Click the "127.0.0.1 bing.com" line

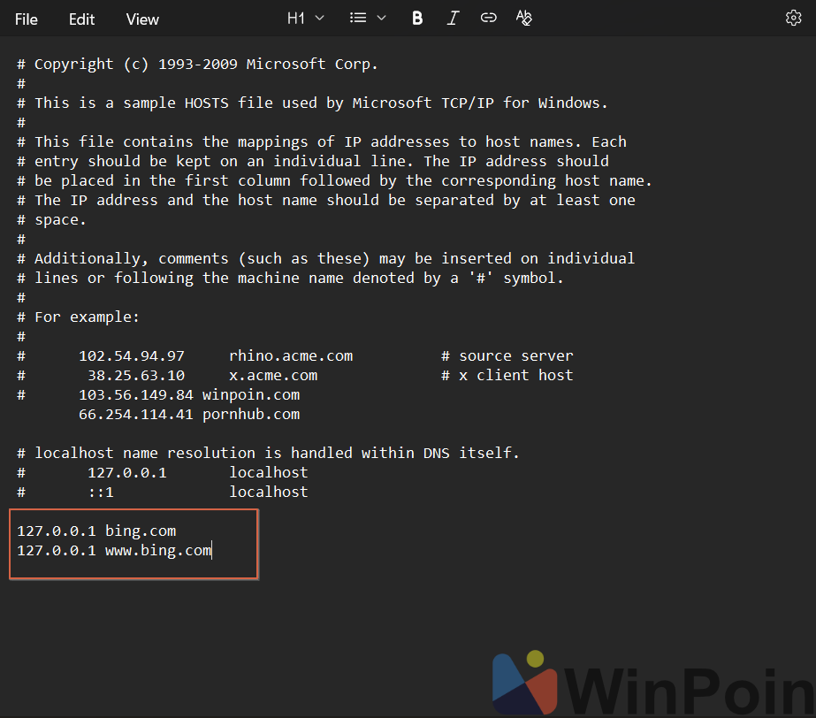click(96, 531)
